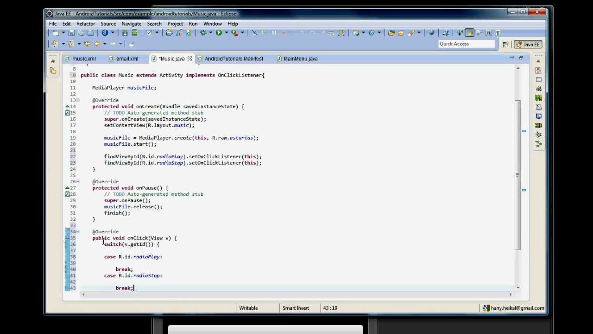Click the Properties view icon right sidebar

[x=538, y=79]
